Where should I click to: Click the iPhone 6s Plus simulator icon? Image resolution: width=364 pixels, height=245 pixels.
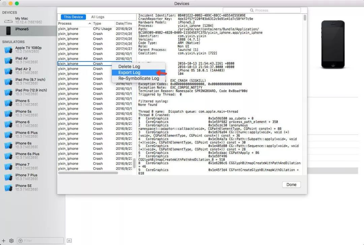pyautogui.click(x=8, y=156)
